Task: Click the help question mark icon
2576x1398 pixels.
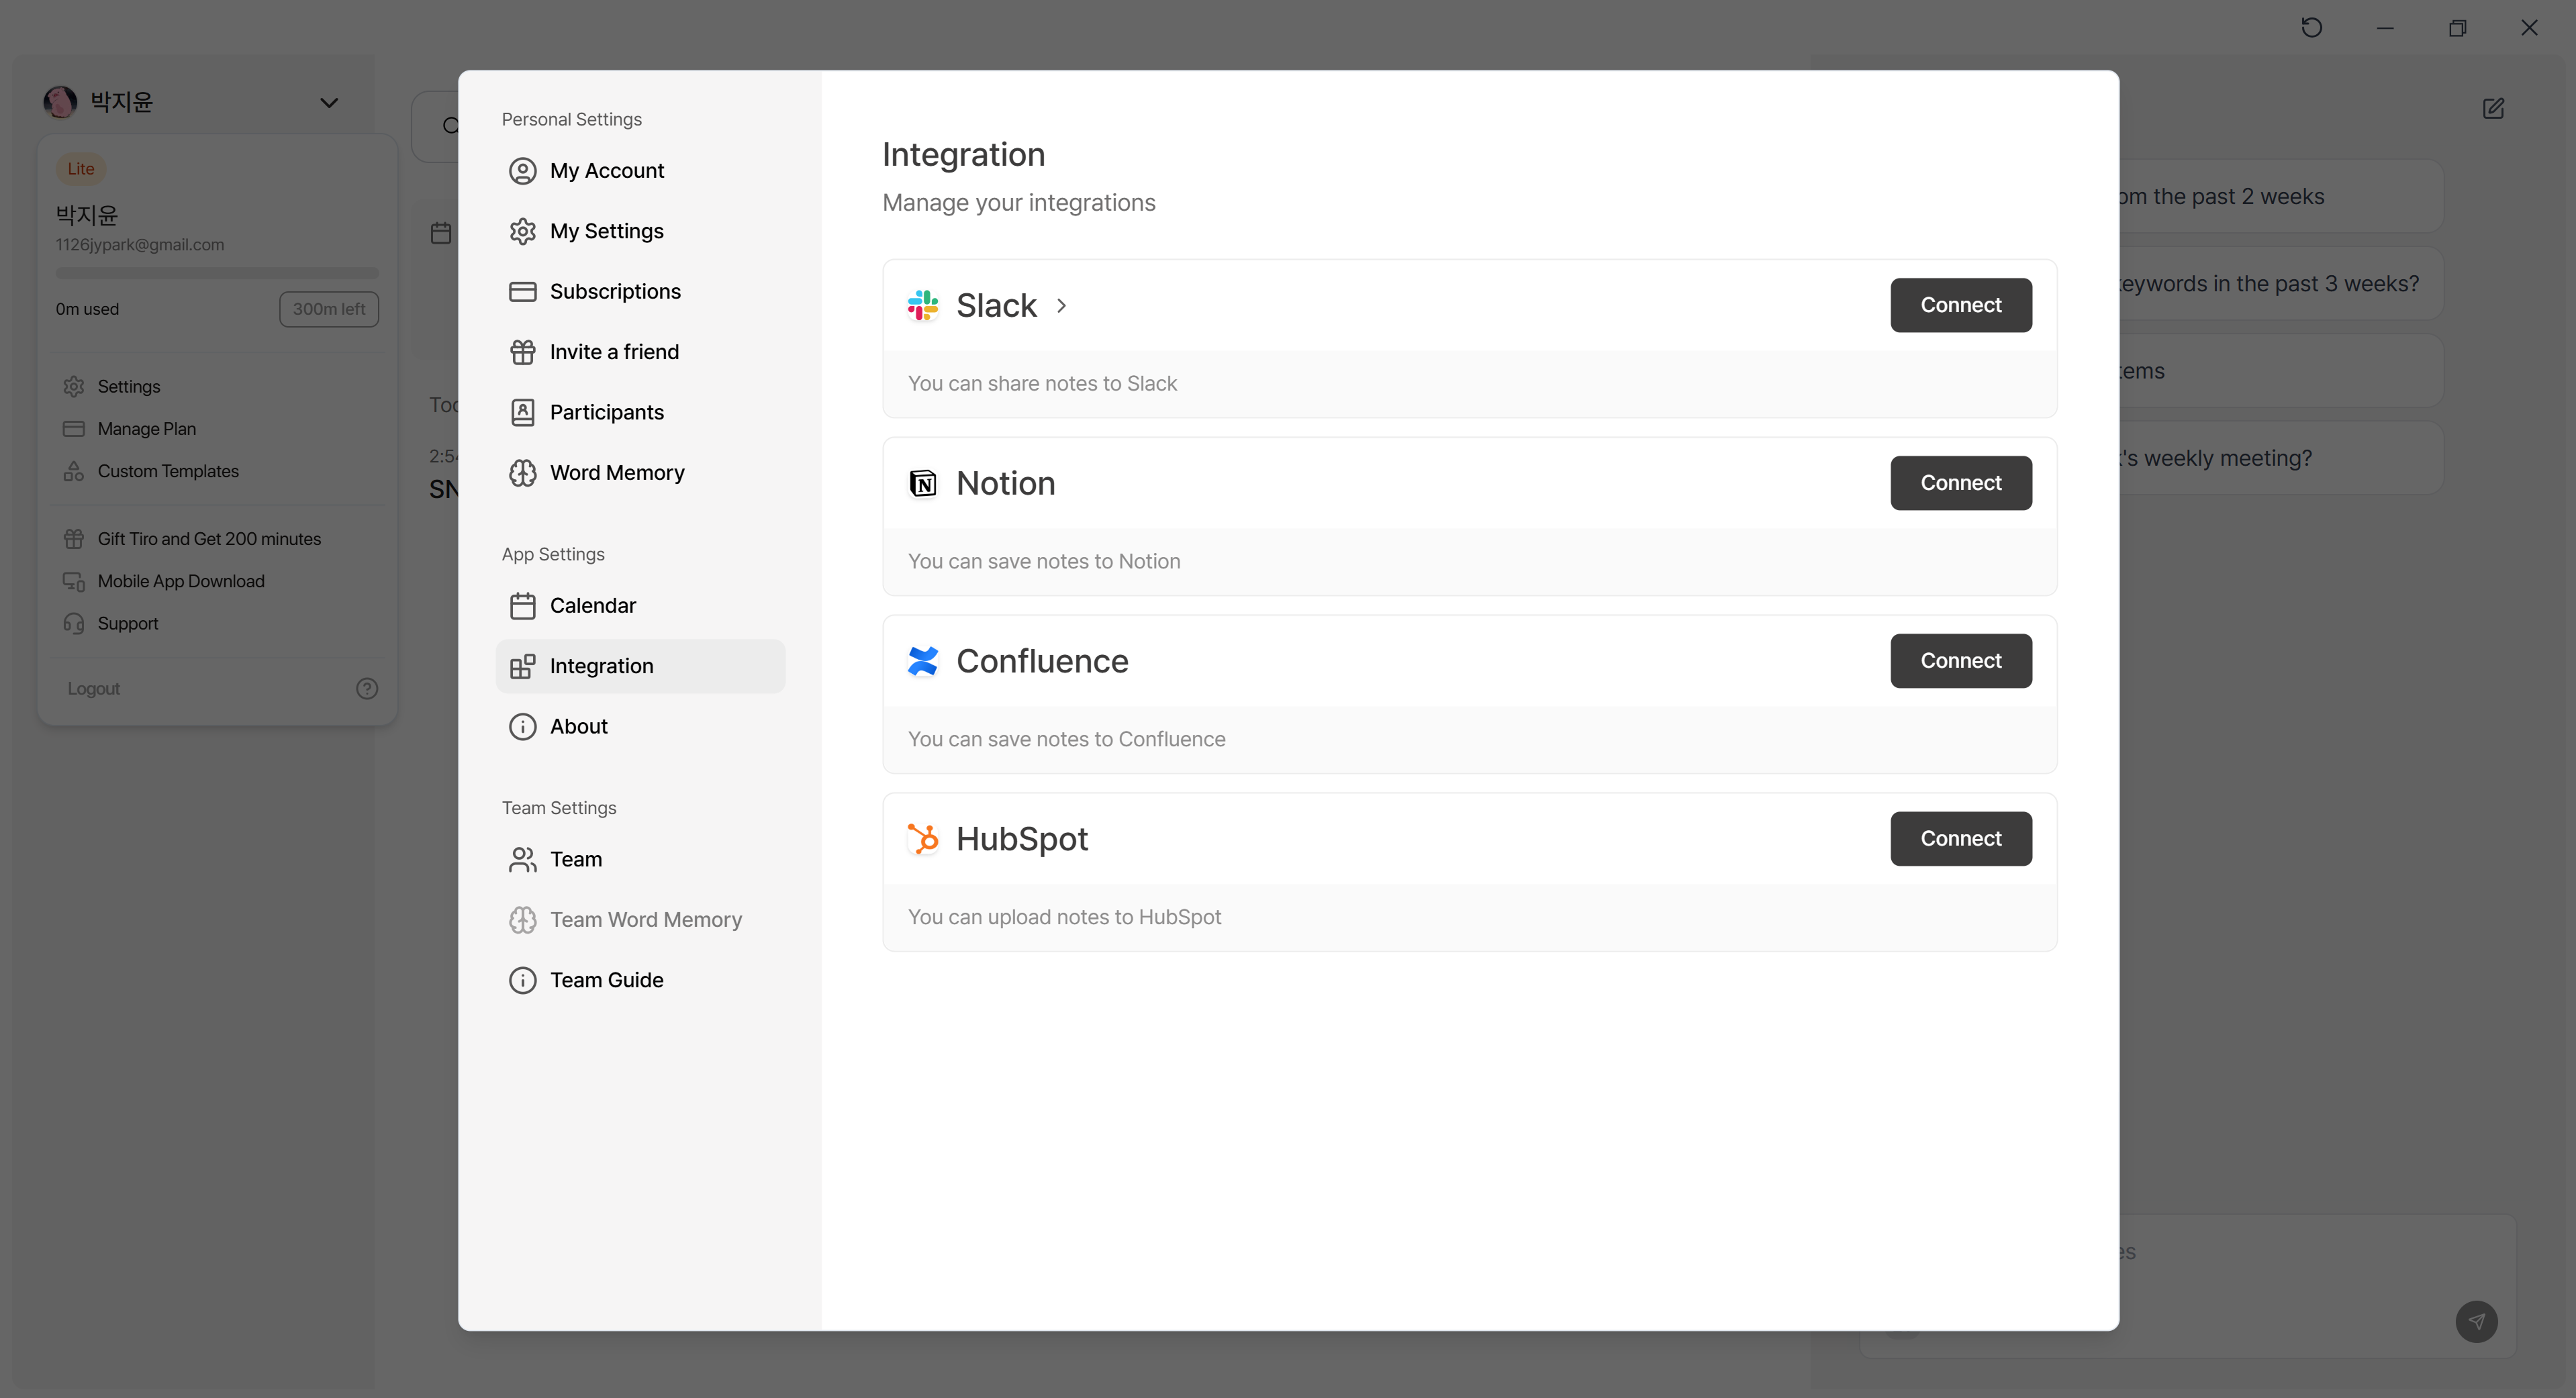Action: coord(367,688)
